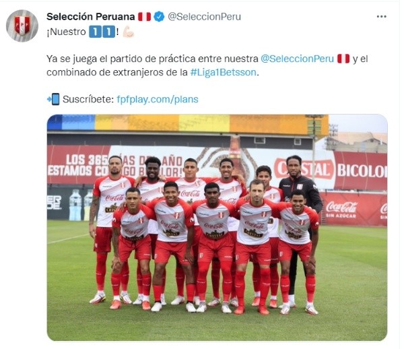The width and height of the screenshot is (404, 349).
Task: Click the Peru flag after the @SeleccionPeru mention
Action: [343, 59]
